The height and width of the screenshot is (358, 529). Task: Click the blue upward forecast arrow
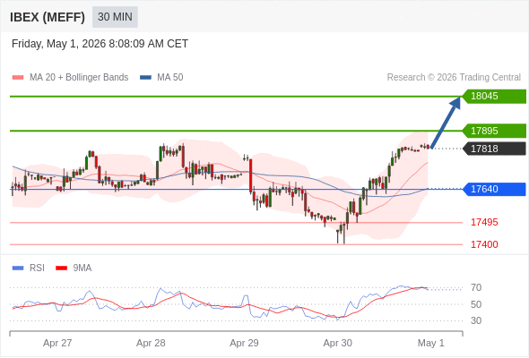(446, 123)
